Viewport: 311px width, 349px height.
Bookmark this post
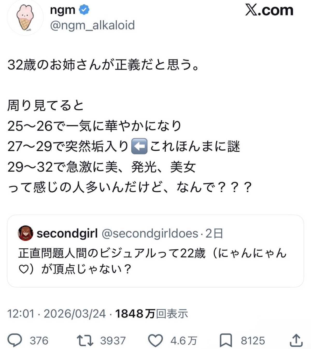pos(226,340)
